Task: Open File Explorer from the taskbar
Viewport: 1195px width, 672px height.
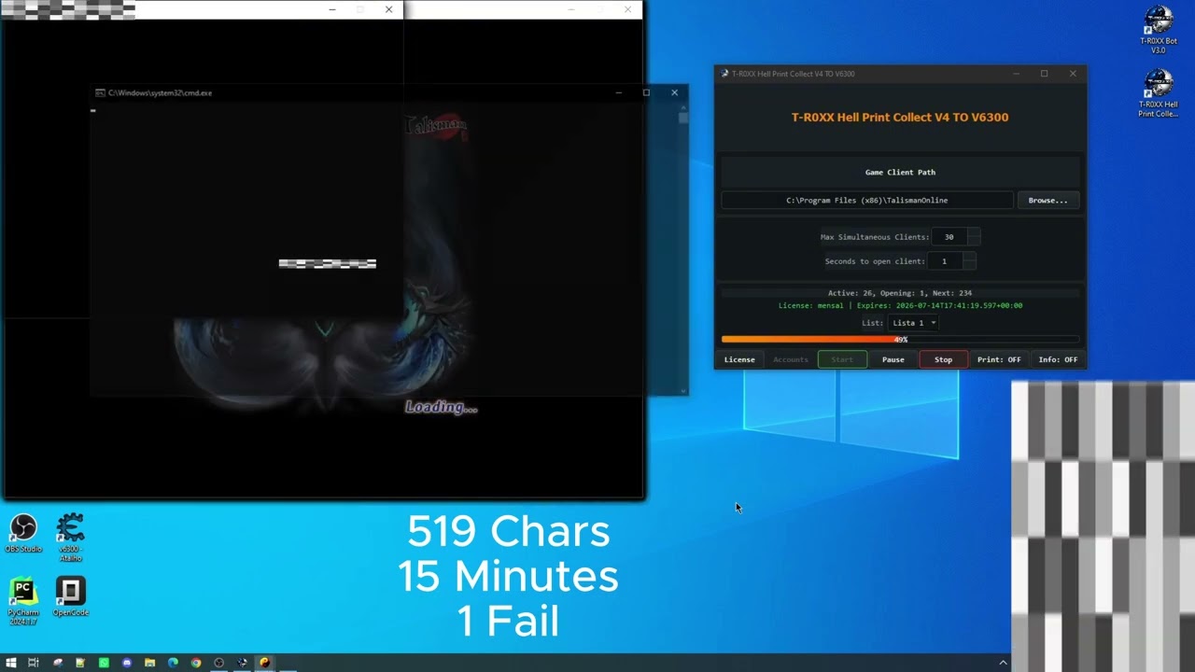Action: [149, 663]
